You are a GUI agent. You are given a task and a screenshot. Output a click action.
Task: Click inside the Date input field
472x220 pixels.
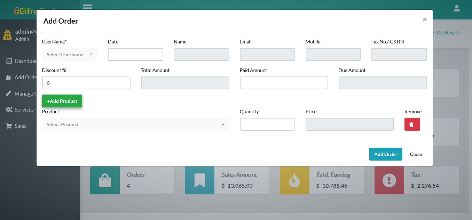pyautogui.click(x=135, y=54)
